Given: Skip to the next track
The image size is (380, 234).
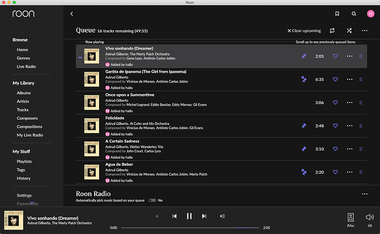Looking at the screenshot, I should (204, 216).
